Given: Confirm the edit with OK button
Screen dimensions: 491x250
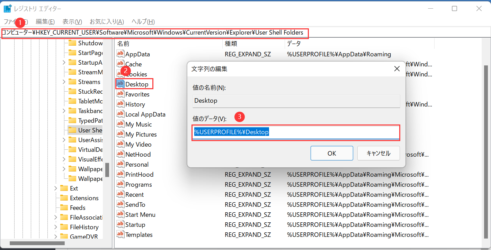Looking at the screenshot, I should pyautogui.click(x=331, y=153).
